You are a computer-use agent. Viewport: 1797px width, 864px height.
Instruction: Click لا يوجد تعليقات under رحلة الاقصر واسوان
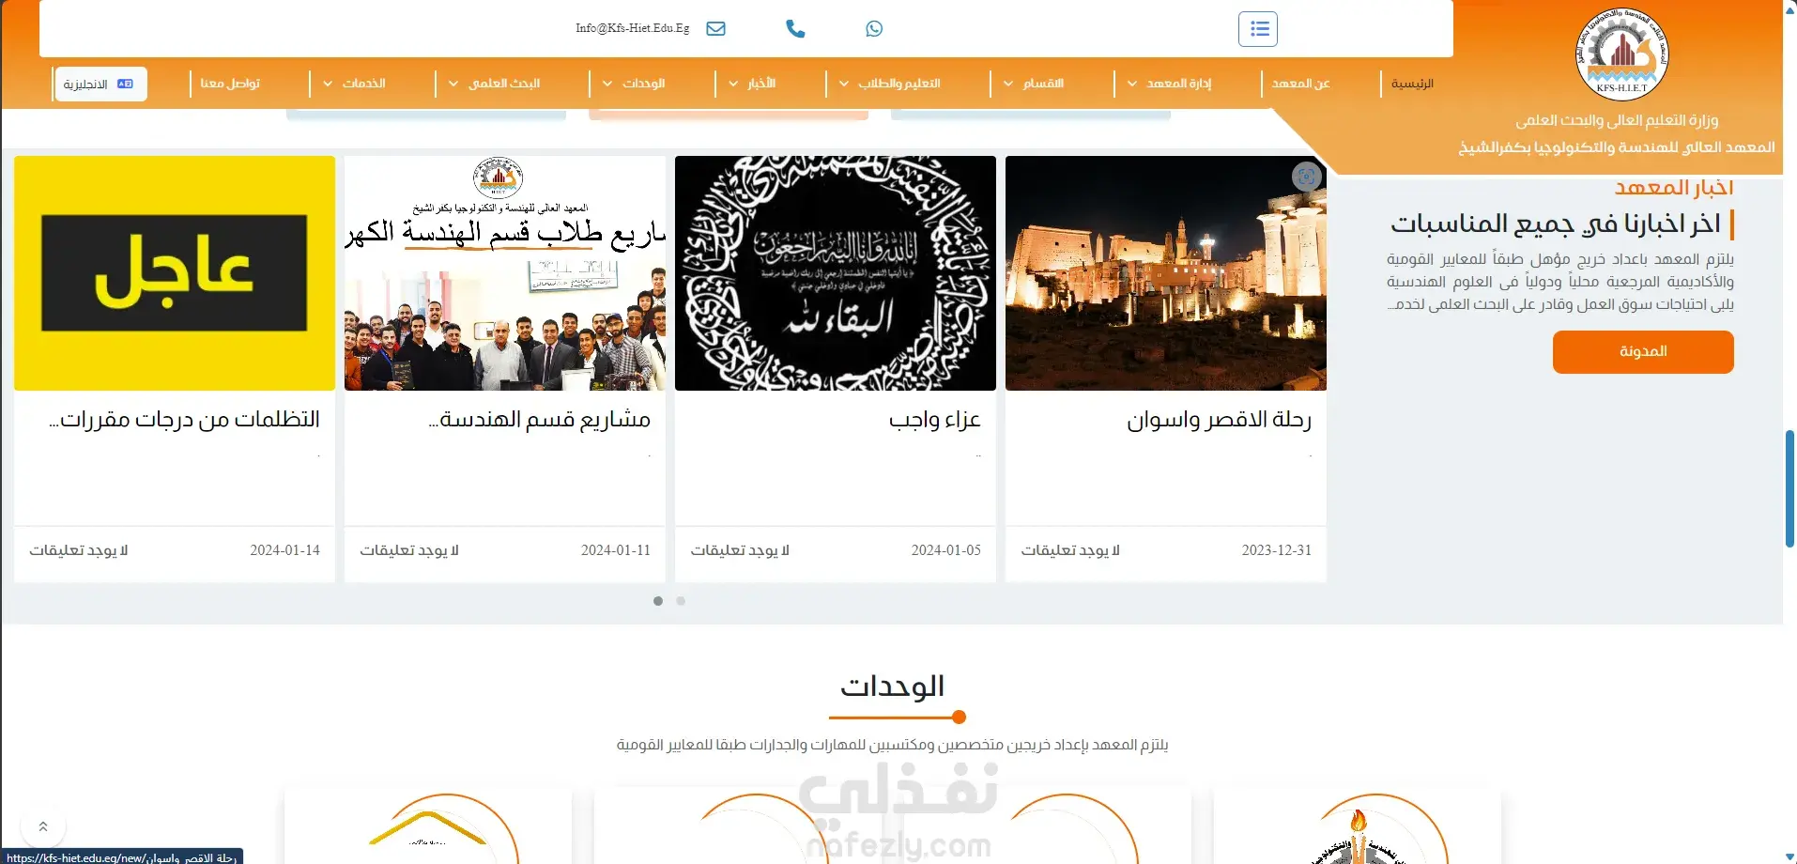1070,550
